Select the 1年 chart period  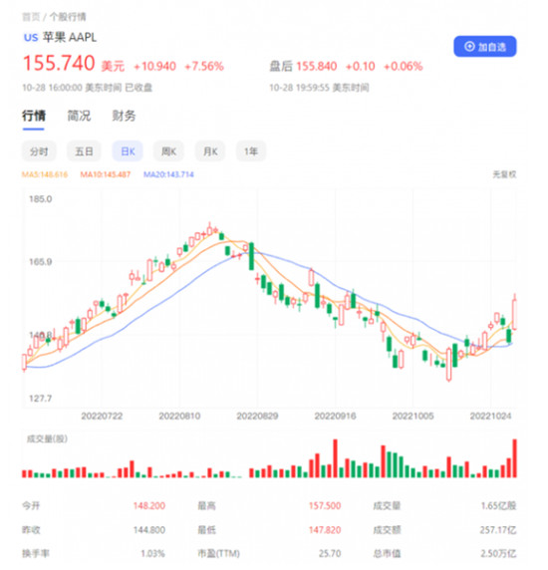tap(251, 151)
